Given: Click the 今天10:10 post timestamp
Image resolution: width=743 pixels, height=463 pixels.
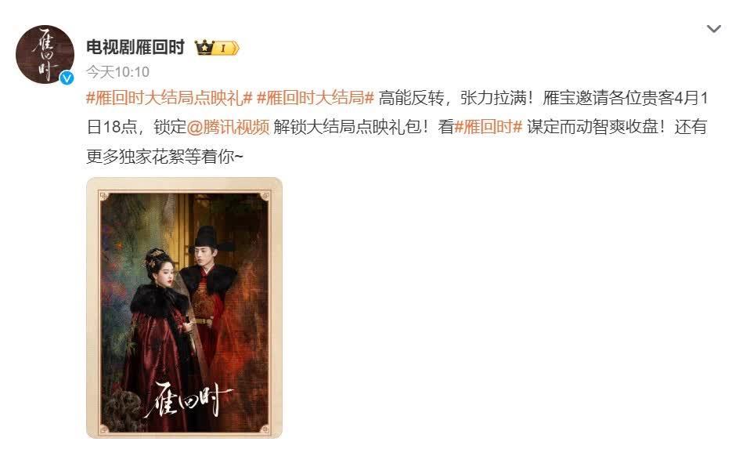Looking at the screenshot, I should pyautogui.click(x=117, y=72).
